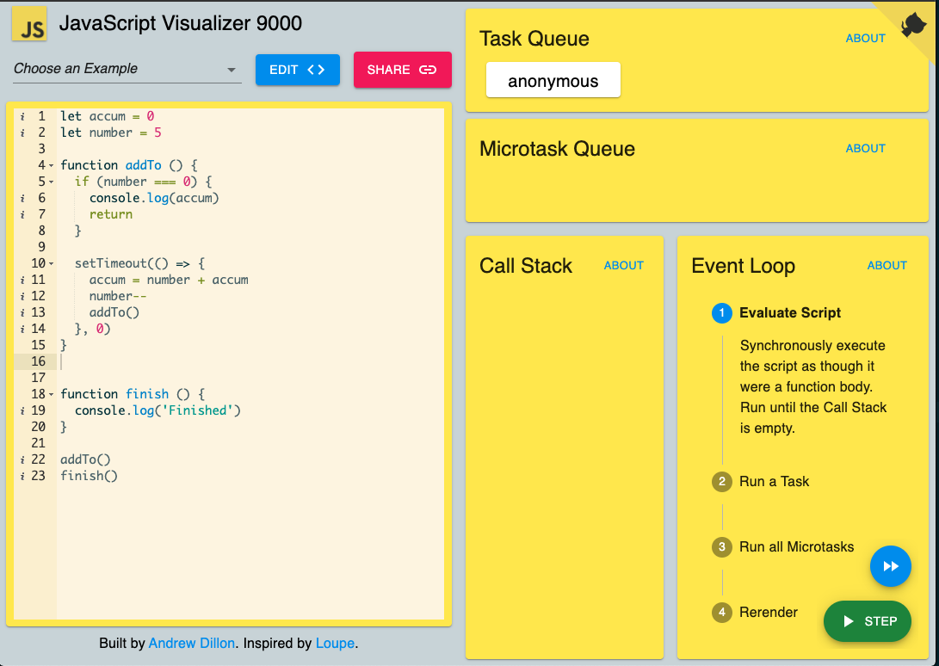This screenshot has height=666, width=939.
Task: Click the fast-forward auto-step button
Action: pyautogui.click(x=891, y=566)
